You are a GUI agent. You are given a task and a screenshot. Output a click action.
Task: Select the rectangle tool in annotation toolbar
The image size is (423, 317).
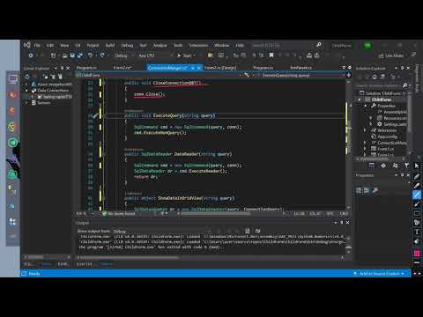pyautogui.click(x=417, y=213)
